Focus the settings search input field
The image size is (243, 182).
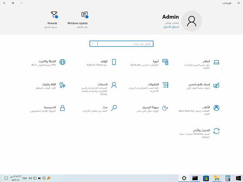122,44
